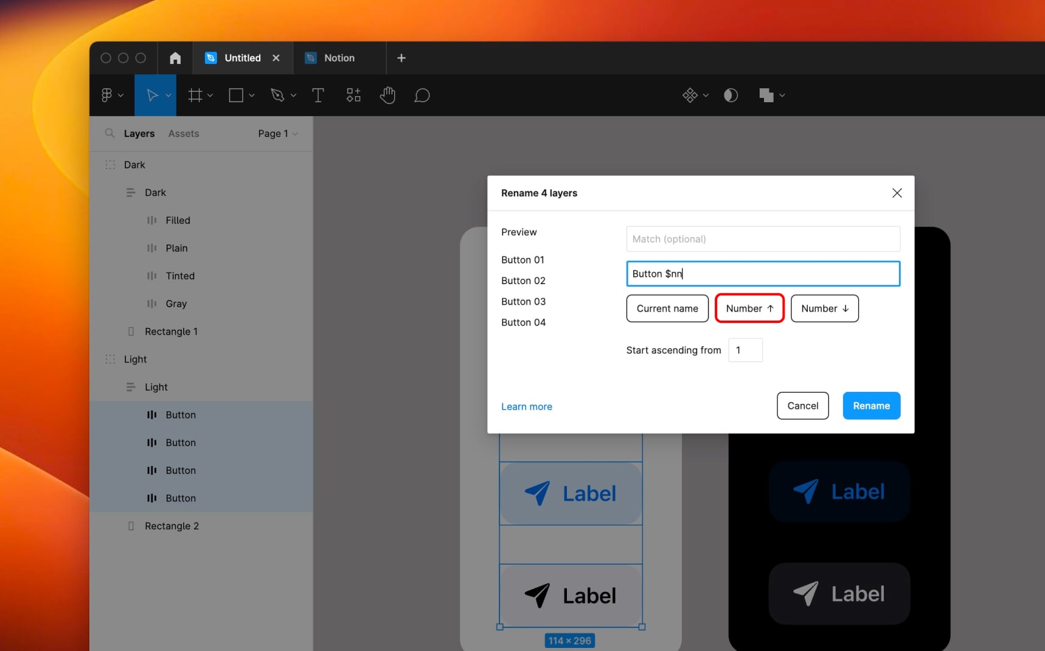Click the Create component icon
Image resolution: width=1045 pixels, height=651 pixels.
[x=690, y=96]
